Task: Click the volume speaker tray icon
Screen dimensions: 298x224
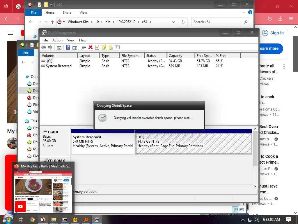Action: coord(257,220)
